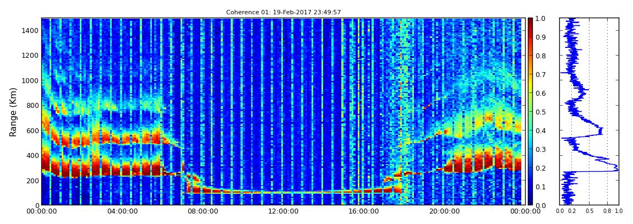The width and height of the screenshot is (633, 224).
Task: Click the 0.8 label beside the colorbar
Action: click(x=541, y=56)
